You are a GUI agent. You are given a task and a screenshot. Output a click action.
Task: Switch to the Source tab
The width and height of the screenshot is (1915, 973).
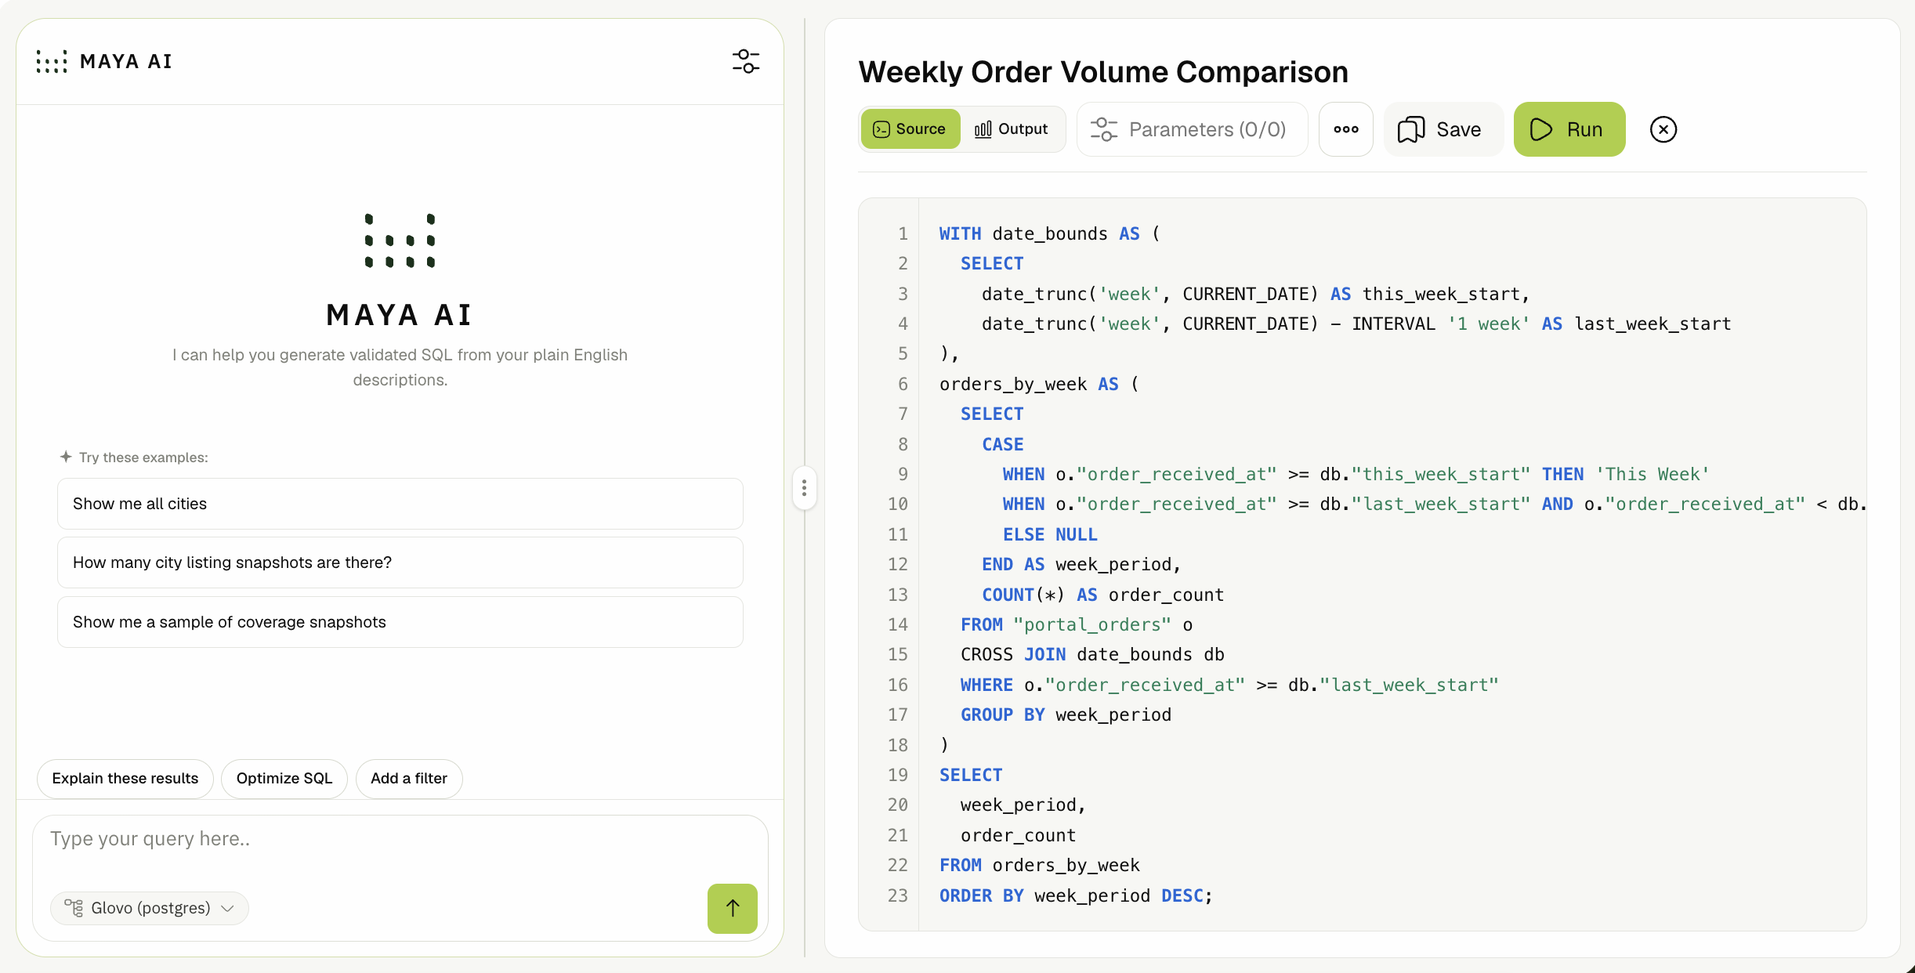click(910, 129)
